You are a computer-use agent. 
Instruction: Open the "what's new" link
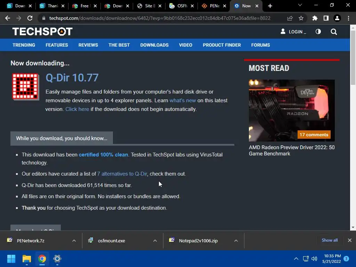click(x=183, y=100)
